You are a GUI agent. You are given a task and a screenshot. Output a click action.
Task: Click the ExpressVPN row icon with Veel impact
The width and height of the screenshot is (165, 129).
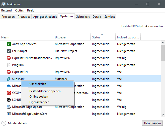click(9, 72)
